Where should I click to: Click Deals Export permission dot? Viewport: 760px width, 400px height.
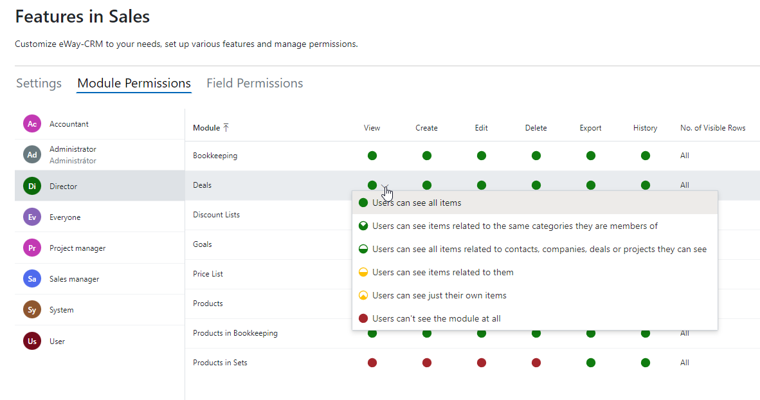click(591, 185)
